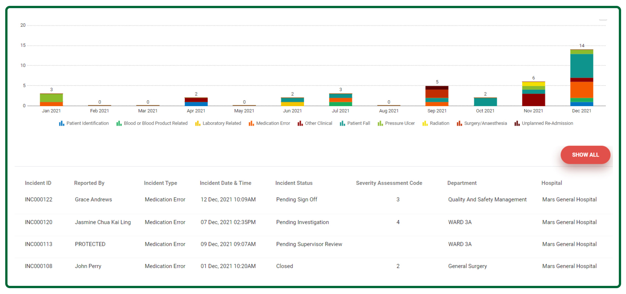626x294 pixels.
Task: Click the Surgery/Anaesthesia legend icon
Action: click(459, 123)
